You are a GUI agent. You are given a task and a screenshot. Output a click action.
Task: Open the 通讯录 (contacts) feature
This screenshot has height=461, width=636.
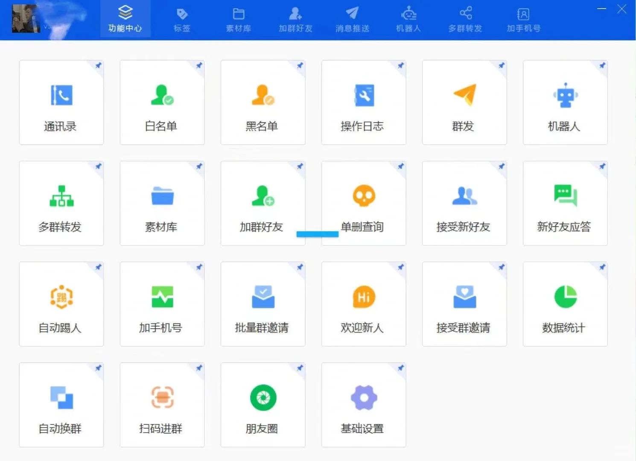[x=61, y=102]
